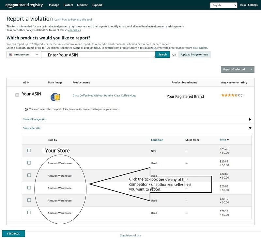
Task: Click the star rating for the product
Action: (x=229, y=95)
